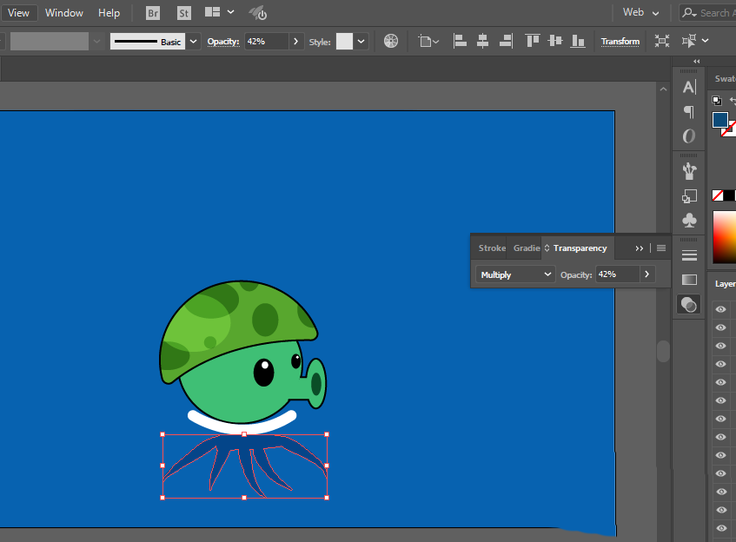Open the OpenType panel icon

pos(689,136)
